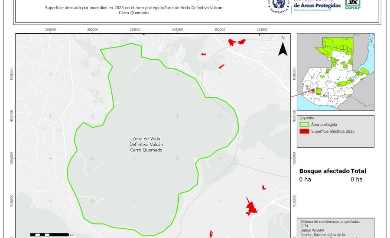Click the Leyenda heading

[x=307, y=118]
